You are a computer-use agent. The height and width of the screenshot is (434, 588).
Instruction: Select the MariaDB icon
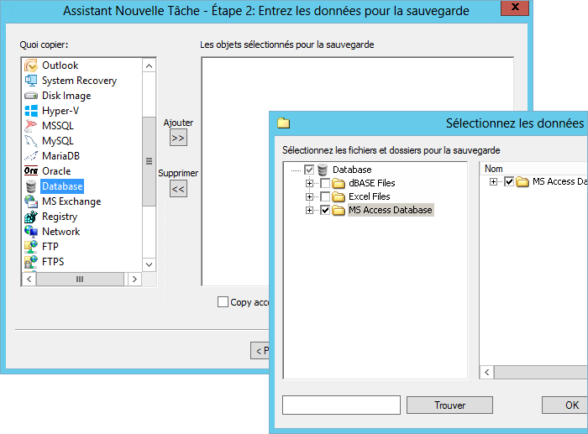[31, 156]
